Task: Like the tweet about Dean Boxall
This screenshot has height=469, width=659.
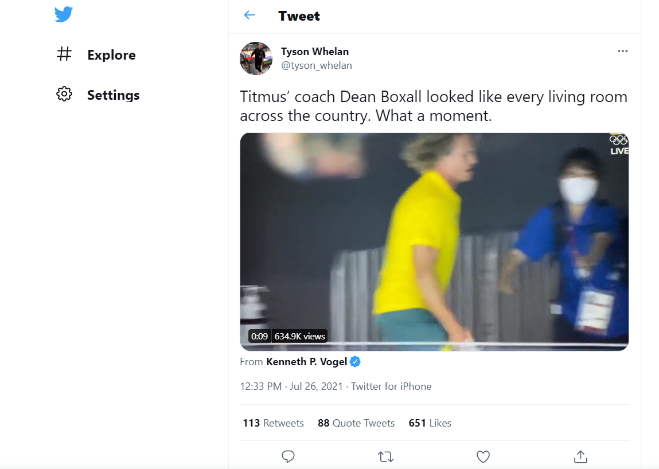Action: tap(483, 456)
